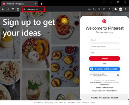Open the Chrome three-dot menu
The width and height of the screenshot is (129, 105).
click(x=125, y=9)
